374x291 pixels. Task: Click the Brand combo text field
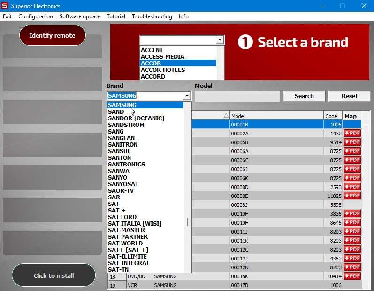click(x=145, y=96)
